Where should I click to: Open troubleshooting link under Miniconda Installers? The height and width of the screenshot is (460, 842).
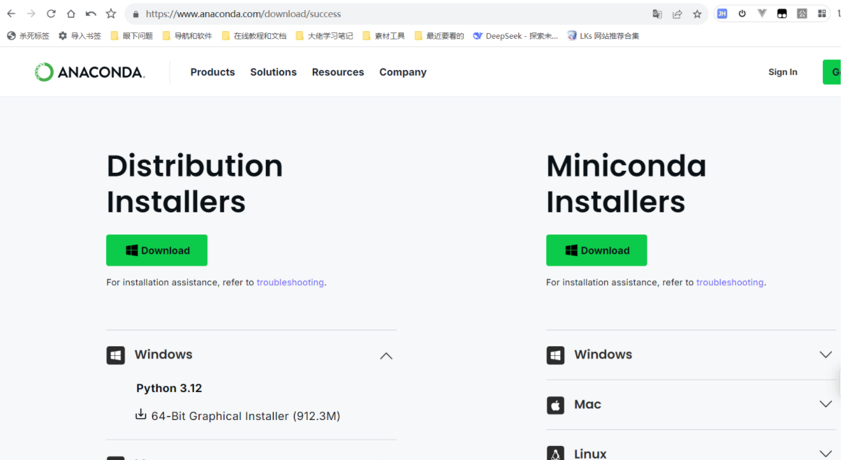click(730, 283)
